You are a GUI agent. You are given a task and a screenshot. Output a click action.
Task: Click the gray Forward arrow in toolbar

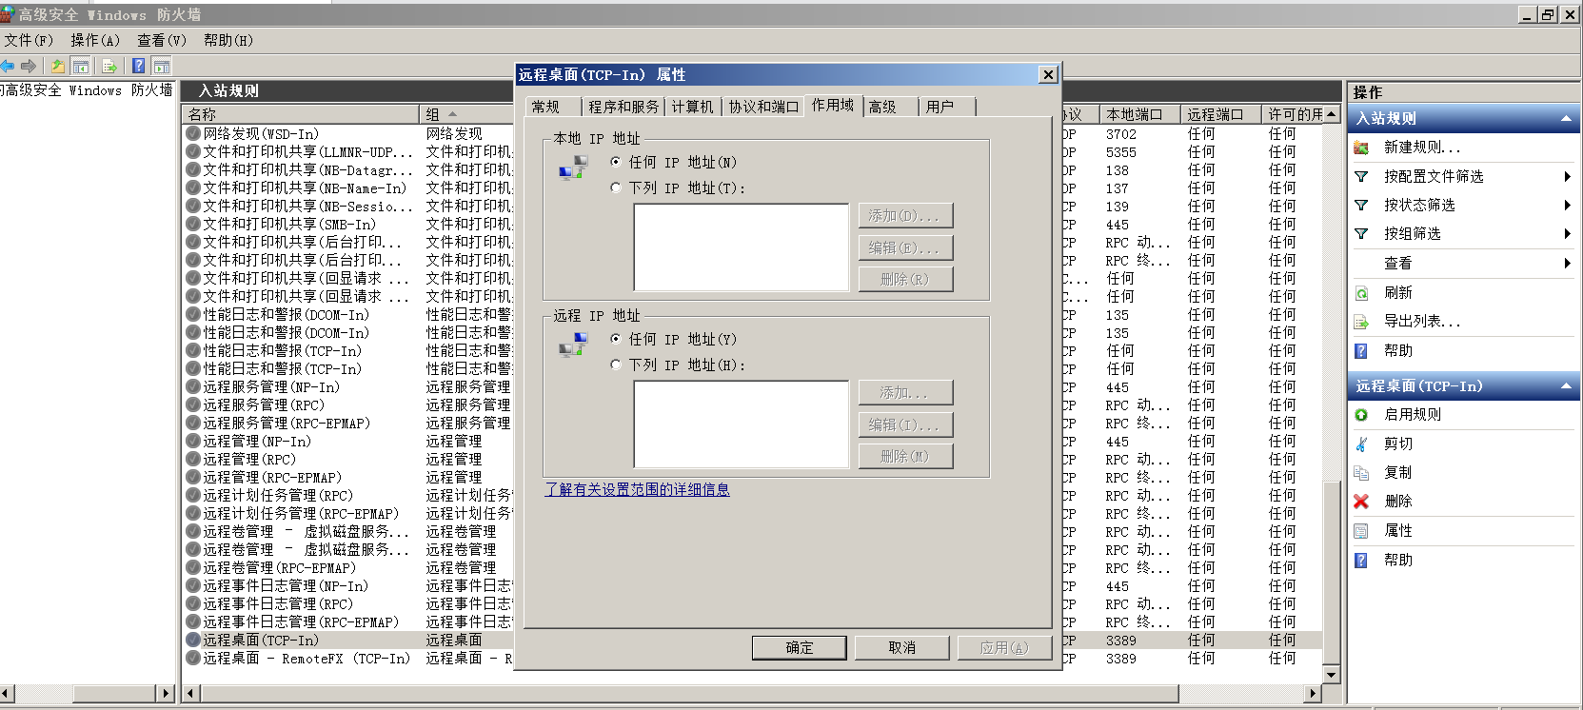click(x=29, y=66)
